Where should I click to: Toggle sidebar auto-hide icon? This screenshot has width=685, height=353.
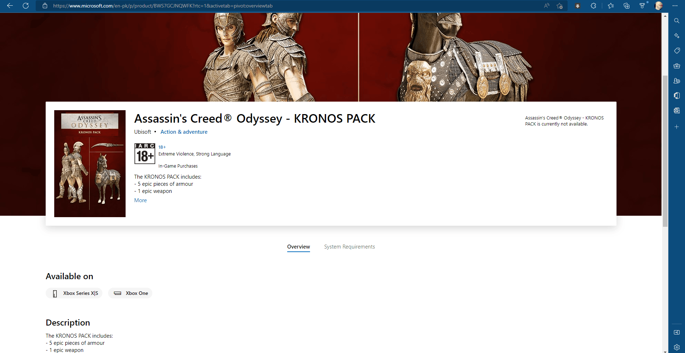(x=677, y=332)
